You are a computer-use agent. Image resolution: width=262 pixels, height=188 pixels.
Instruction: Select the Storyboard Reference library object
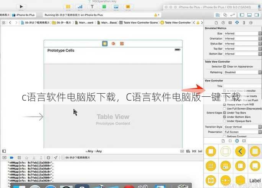226,152
